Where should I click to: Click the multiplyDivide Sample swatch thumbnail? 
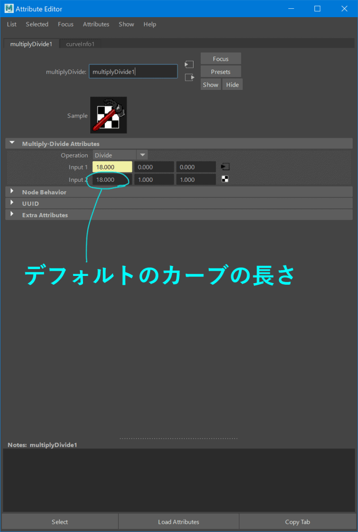[x=108, y=115]
